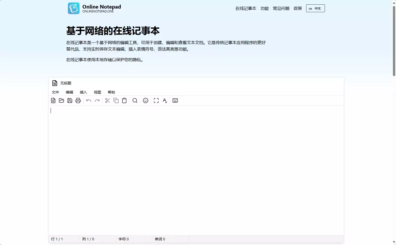Open the 视图 menu
Screen dimensions: 396x245
(97, 92)
